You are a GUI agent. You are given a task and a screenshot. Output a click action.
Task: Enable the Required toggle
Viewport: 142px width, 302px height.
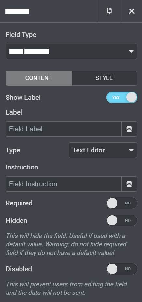point(122,203)
